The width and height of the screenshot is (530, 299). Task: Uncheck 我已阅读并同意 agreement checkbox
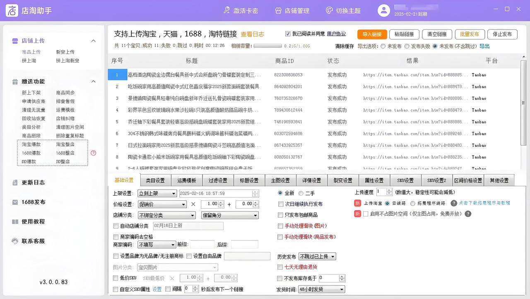pyautogui.click(x=288, y=34)
